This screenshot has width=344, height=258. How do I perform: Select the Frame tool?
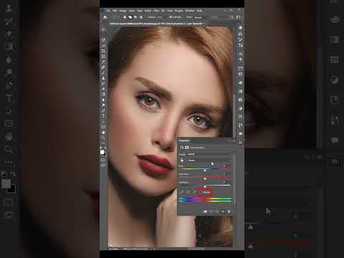point(103,57)
